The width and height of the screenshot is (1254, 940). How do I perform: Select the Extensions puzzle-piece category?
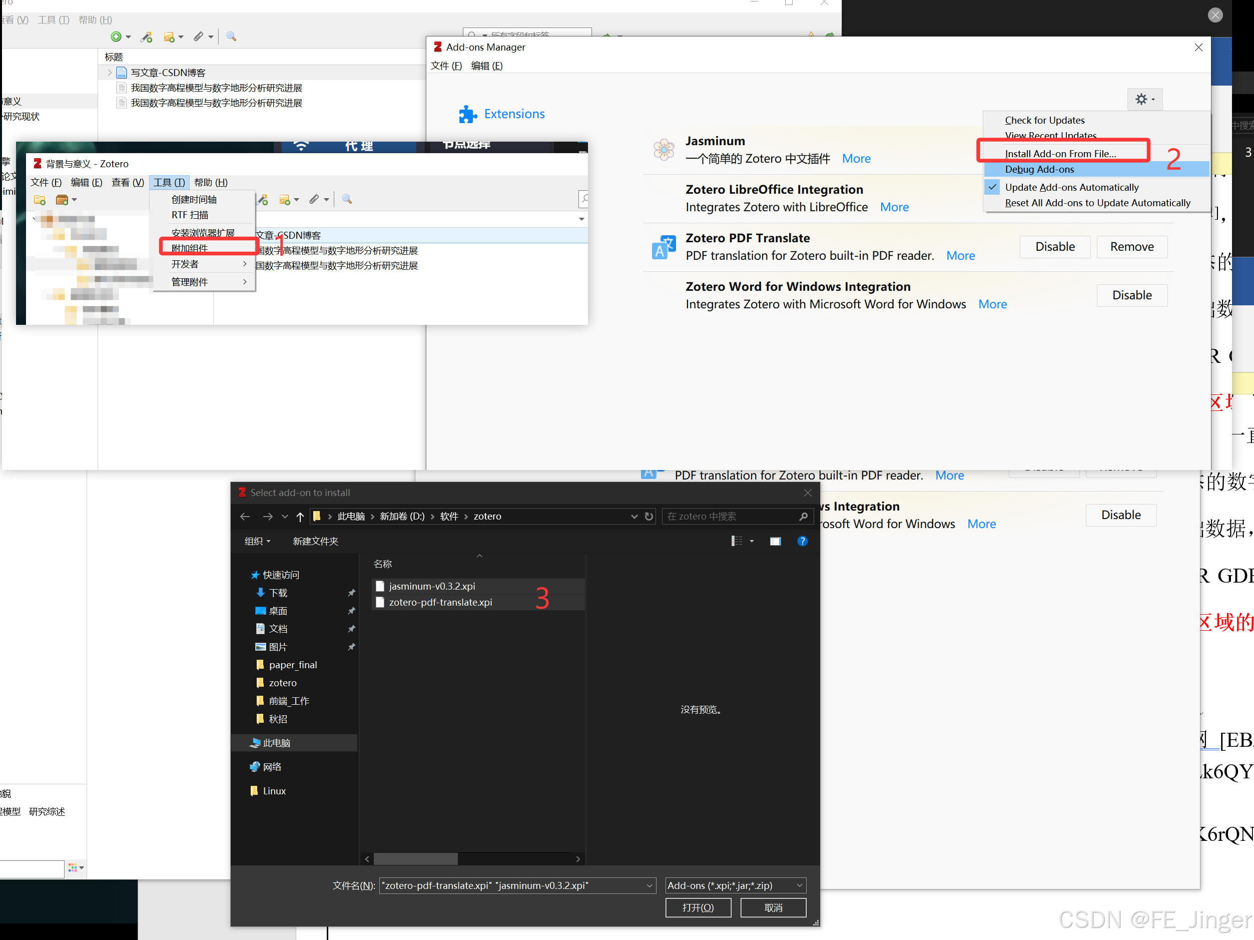coord(501,114)
